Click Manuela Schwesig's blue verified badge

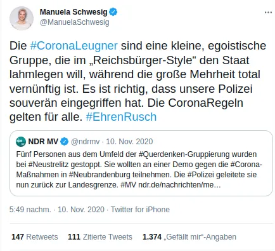coord(113,12)
